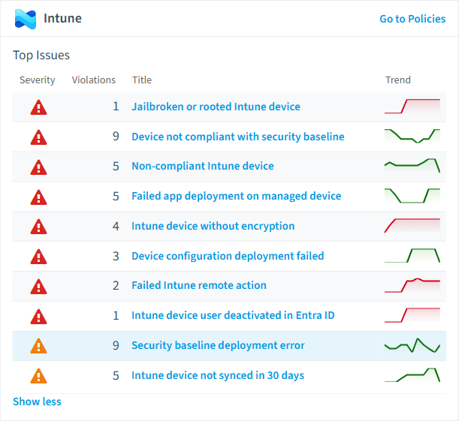459x421 pixels.
Task: Click severity icon for Failed app deployment row
Action: (38, 197)
